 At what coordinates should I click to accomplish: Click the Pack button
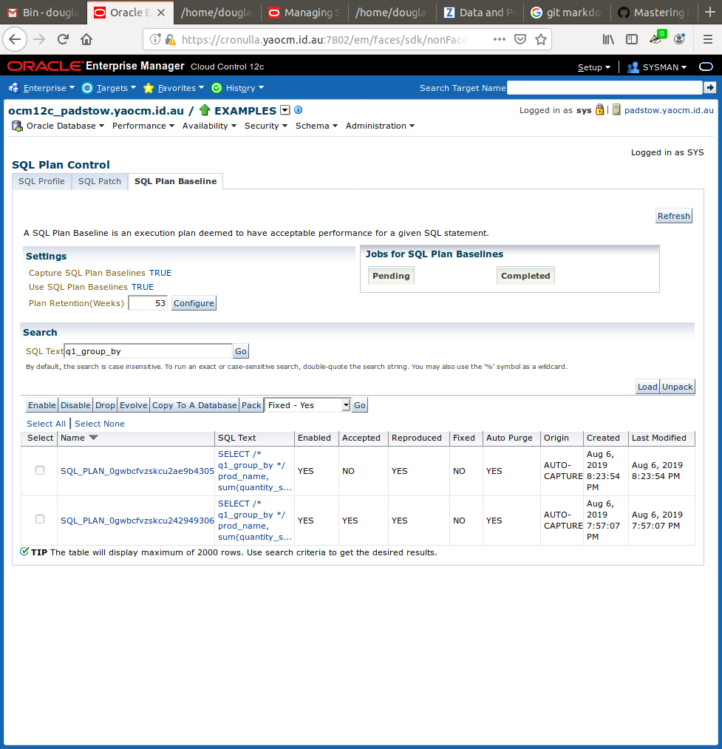[251, 405]
